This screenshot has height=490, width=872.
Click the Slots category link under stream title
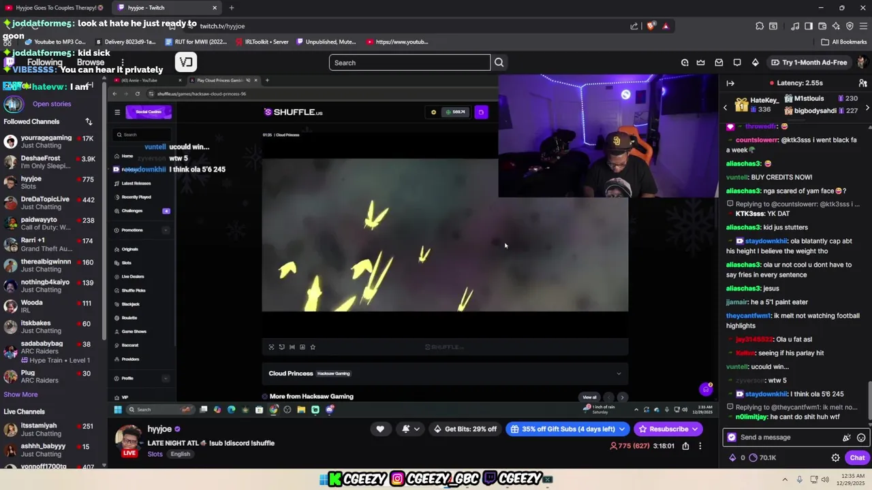tap(155, 454)
